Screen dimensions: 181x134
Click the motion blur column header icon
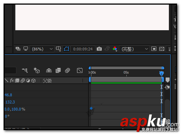click(22, 81)
